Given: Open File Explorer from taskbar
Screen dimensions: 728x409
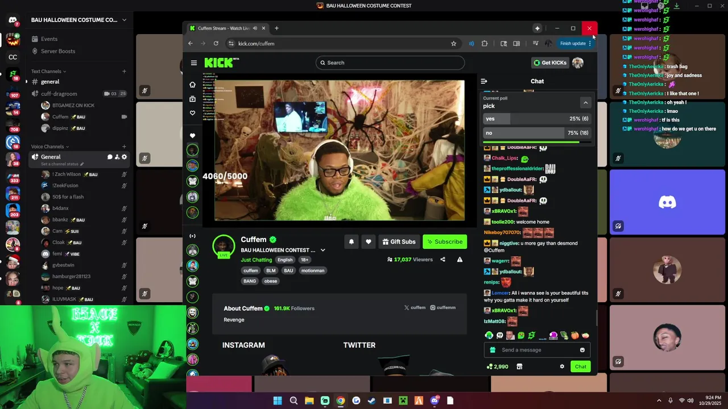Looking at the screenshot, I should 309,400.
